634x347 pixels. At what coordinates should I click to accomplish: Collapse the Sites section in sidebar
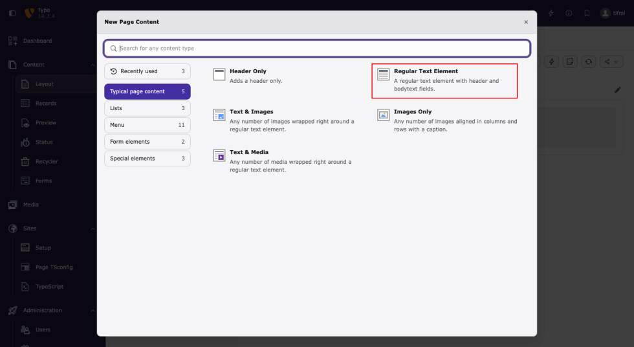pos(93,229)
